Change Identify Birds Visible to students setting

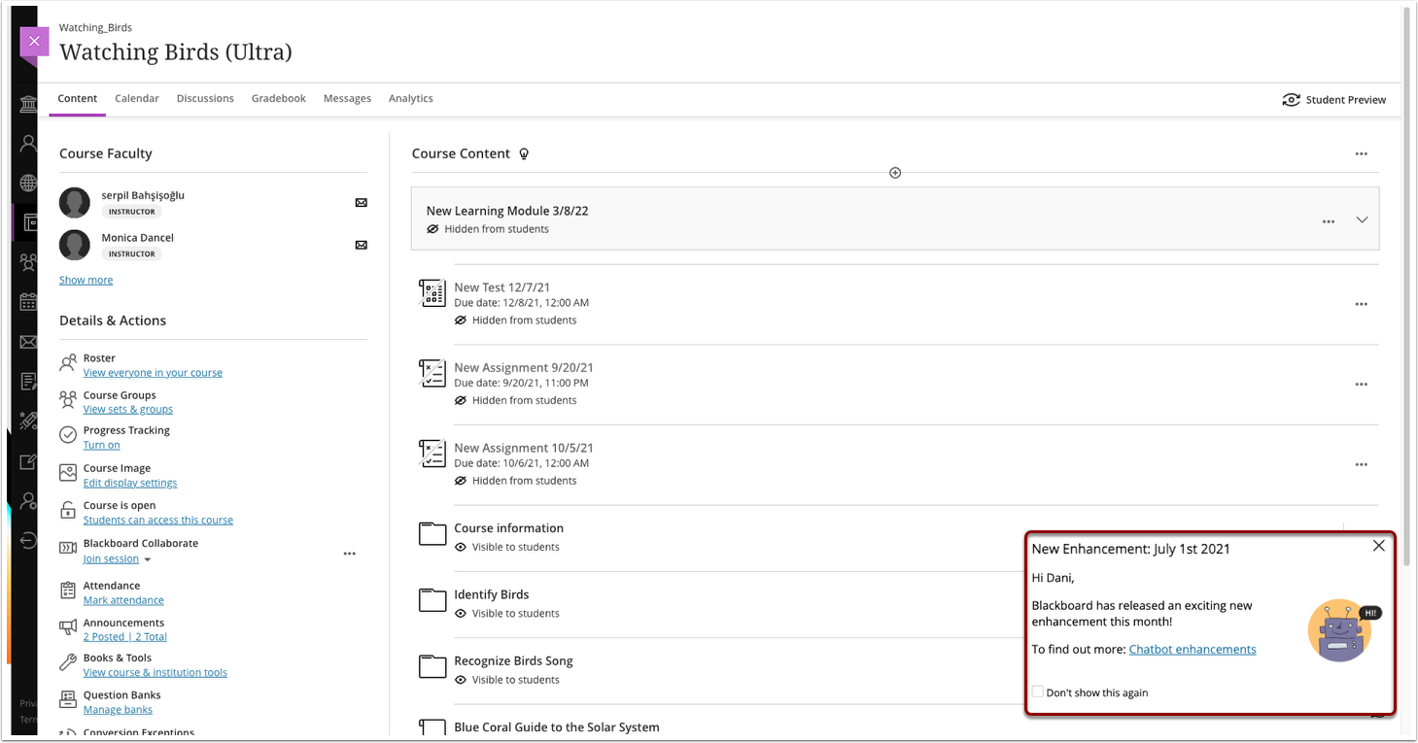(x=507, y=614)
